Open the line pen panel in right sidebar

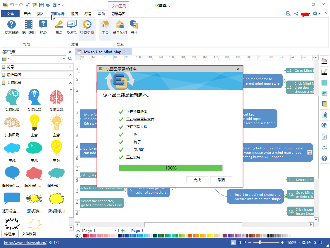[x=324, y=72]
